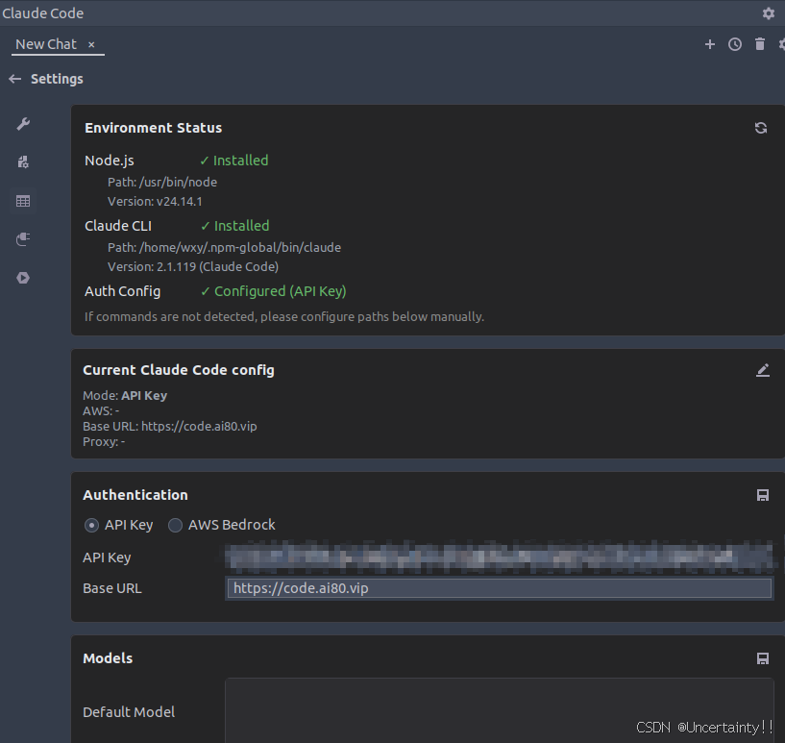Open the wrench settings section in sidebar

[23, 124]
